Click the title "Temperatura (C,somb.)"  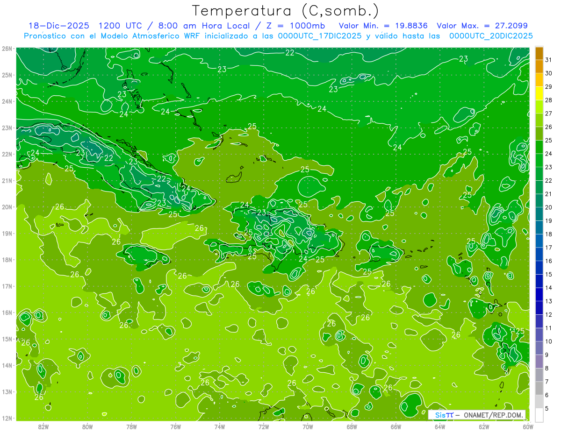pos(285,11)
